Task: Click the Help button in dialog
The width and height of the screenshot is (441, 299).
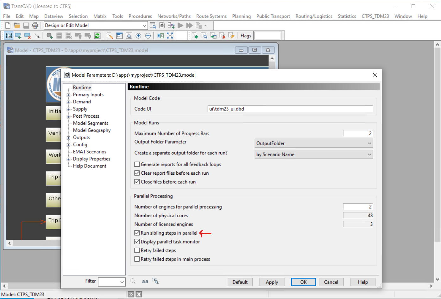Action: click(363, 282)
